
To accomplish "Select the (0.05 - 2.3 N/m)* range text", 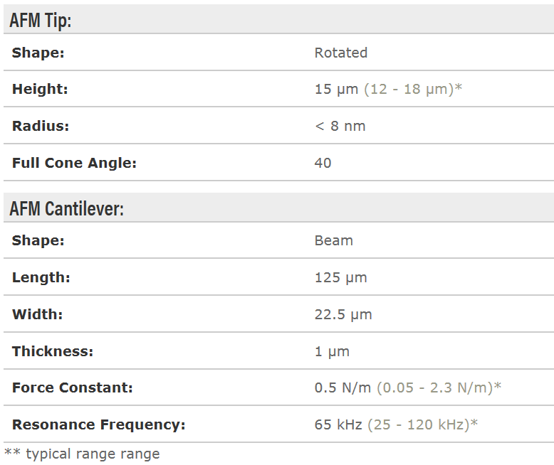I will 439,388.
